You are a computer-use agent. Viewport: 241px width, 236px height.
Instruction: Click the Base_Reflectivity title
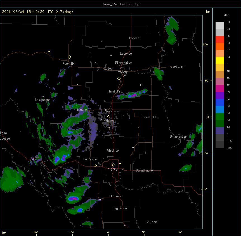[x=121, y=4]
